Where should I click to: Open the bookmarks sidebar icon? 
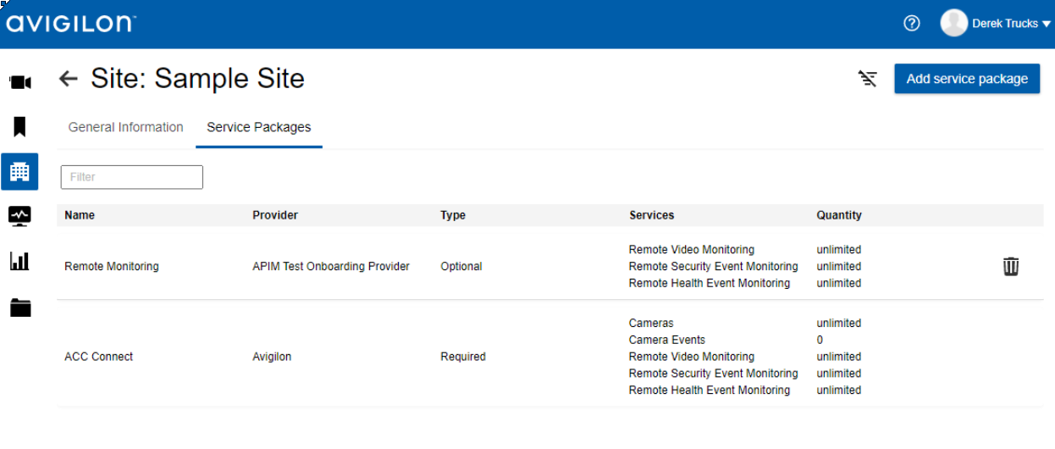(x=19, y=127)
